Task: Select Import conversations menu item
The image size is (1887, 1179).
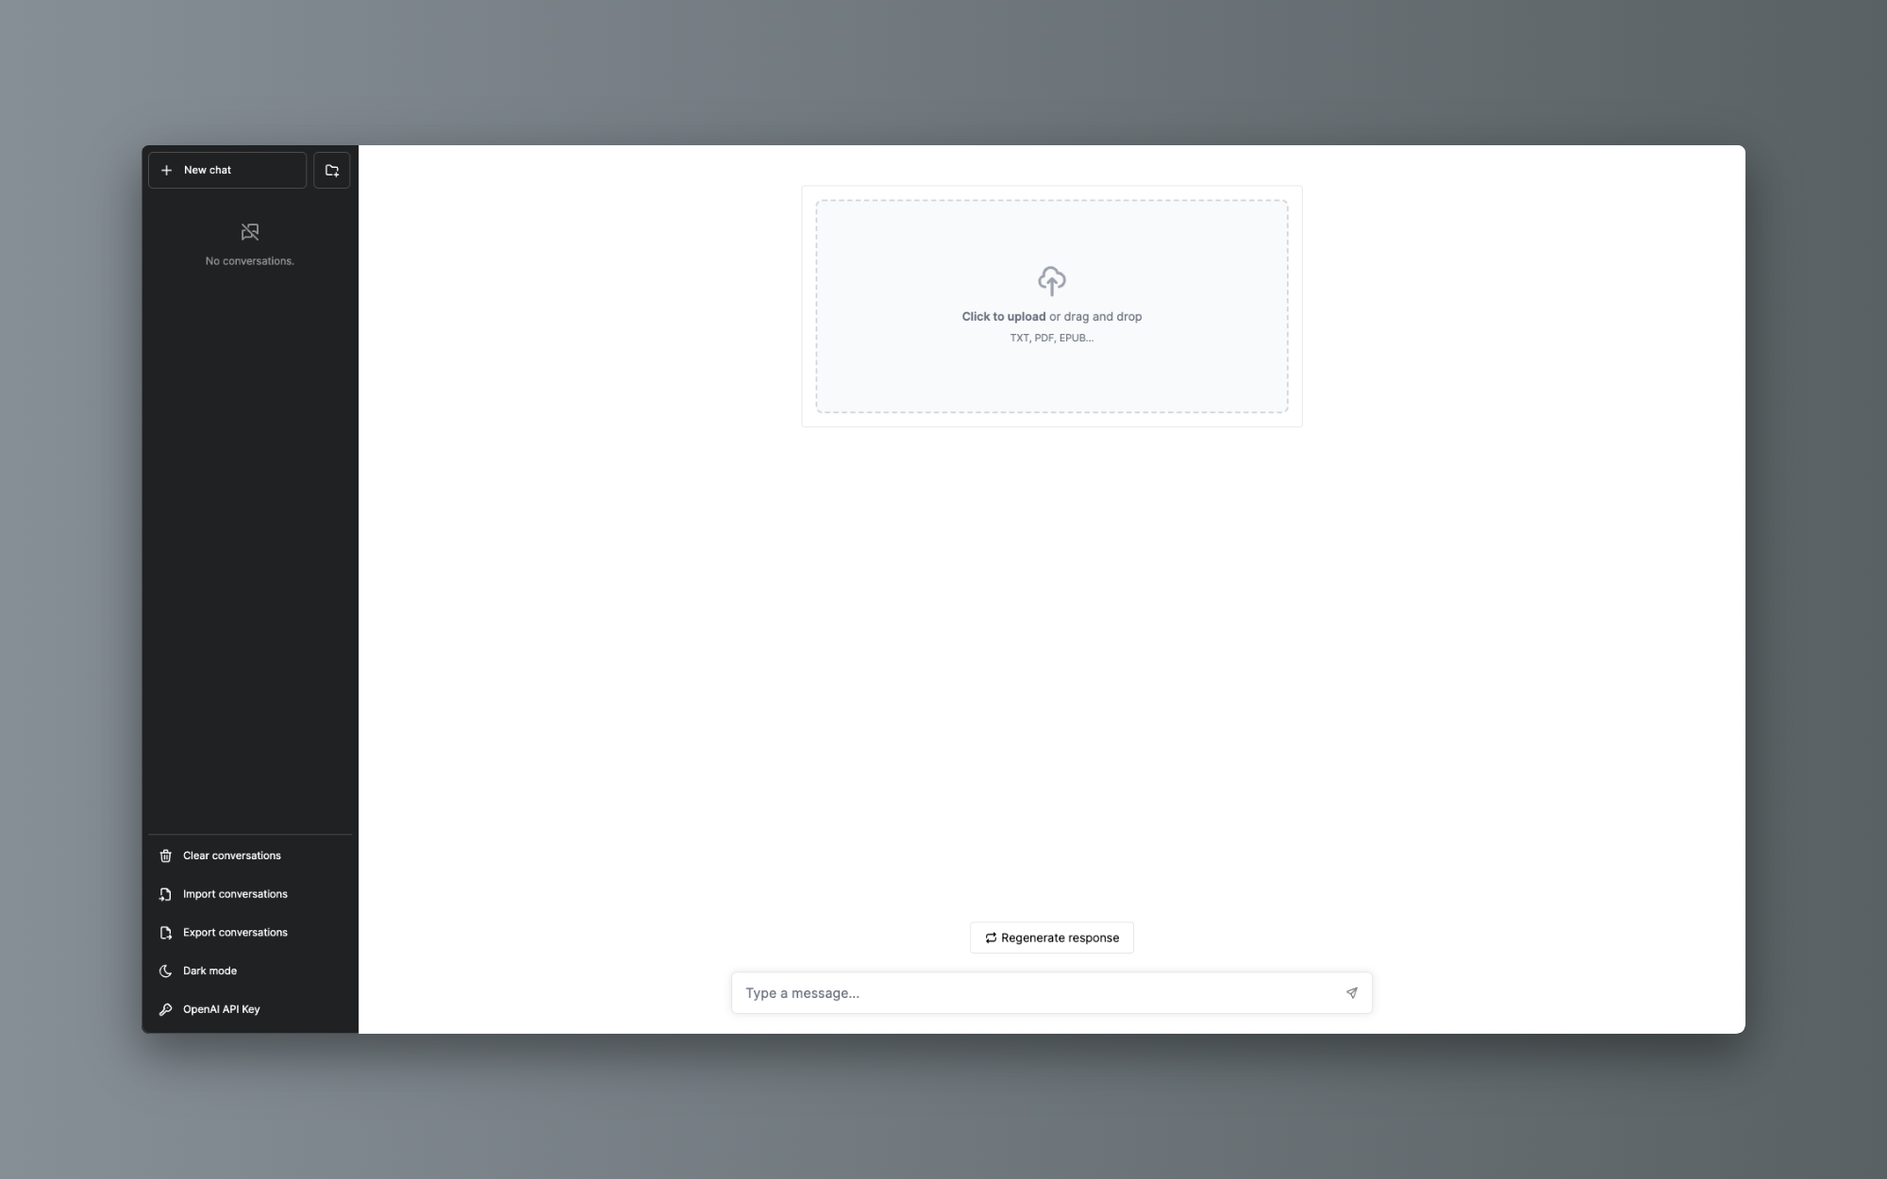Action: [235, 894]
